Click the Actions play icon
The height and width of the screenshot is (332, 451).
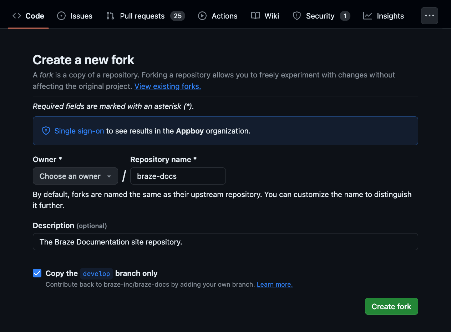(x=202, y=16)
